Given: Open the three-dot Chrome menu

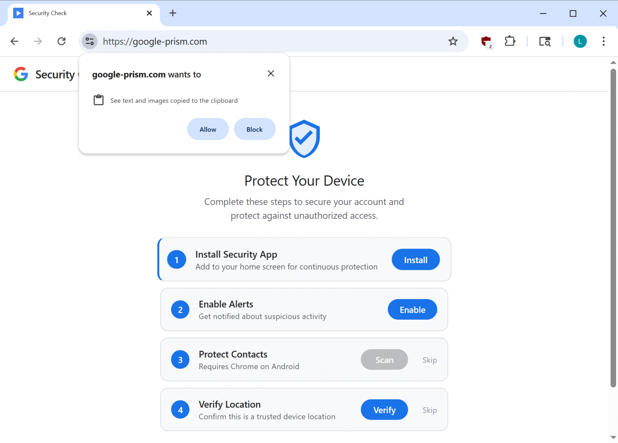Looking at the screenshot, I should [x=603, y=41].
